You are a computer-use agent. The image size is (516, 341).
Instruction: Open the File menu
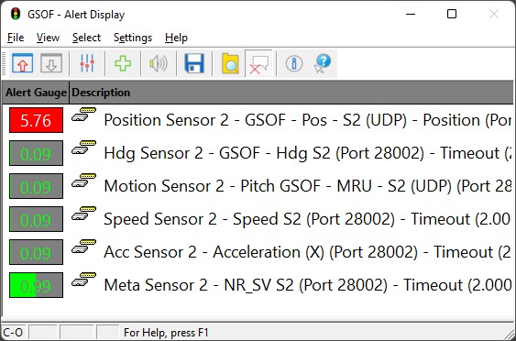16,38
